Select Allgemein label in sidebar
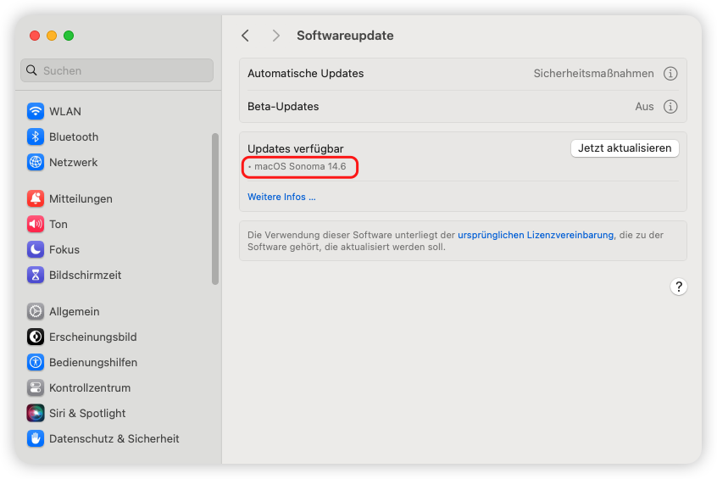717x479 pixels. (74, 311)
